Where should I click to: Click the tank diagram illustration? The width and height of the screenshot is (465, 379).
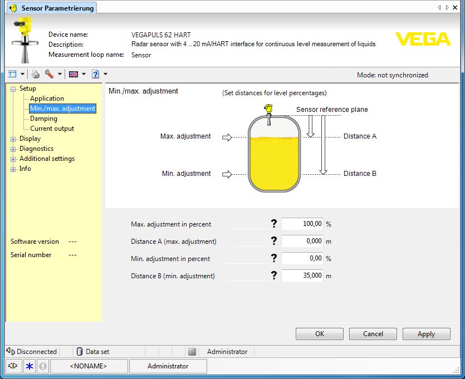(274, 148)
